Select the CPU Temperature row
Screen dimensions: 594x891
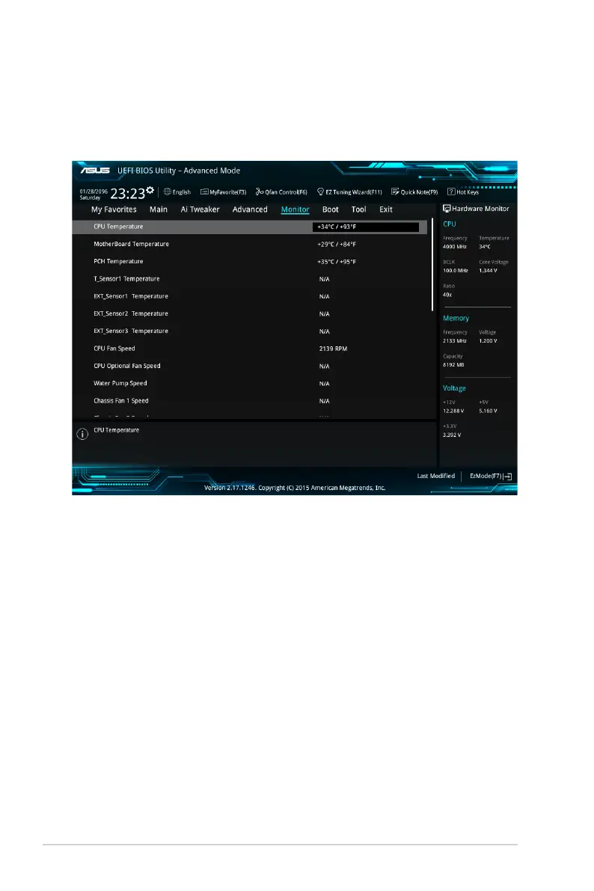click(250, 227)
